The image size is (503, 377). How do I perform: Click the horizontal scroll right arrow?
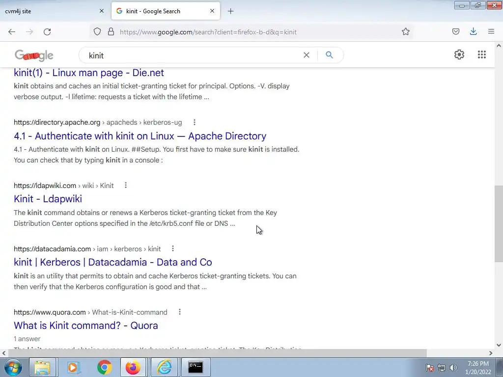[491, 353]
